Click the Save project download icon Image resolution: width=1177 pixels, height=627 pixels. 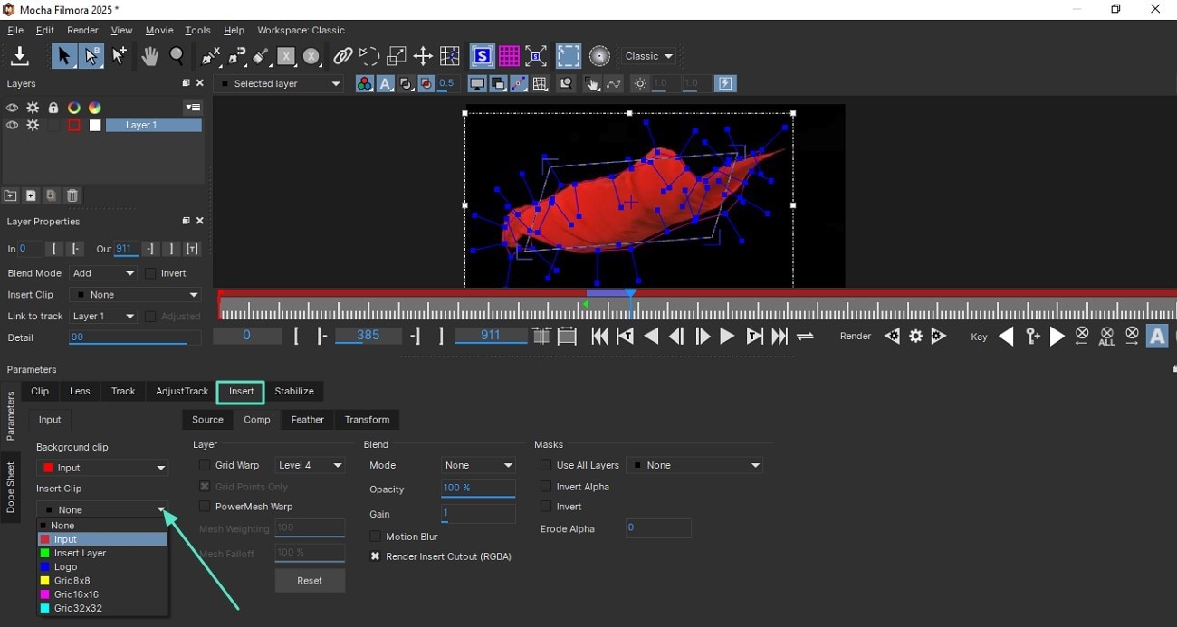(19, 56)
